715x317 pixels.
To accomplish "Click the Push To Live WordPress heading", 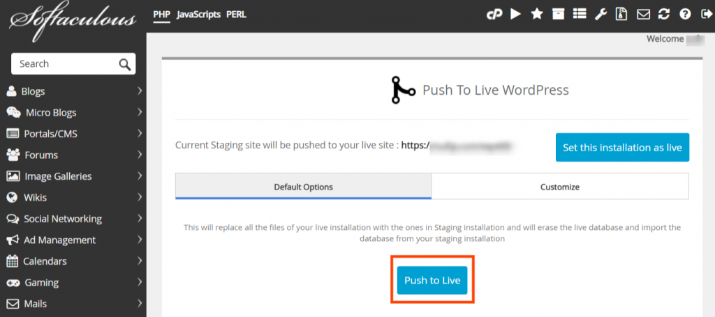I will [x=496, y=90].
